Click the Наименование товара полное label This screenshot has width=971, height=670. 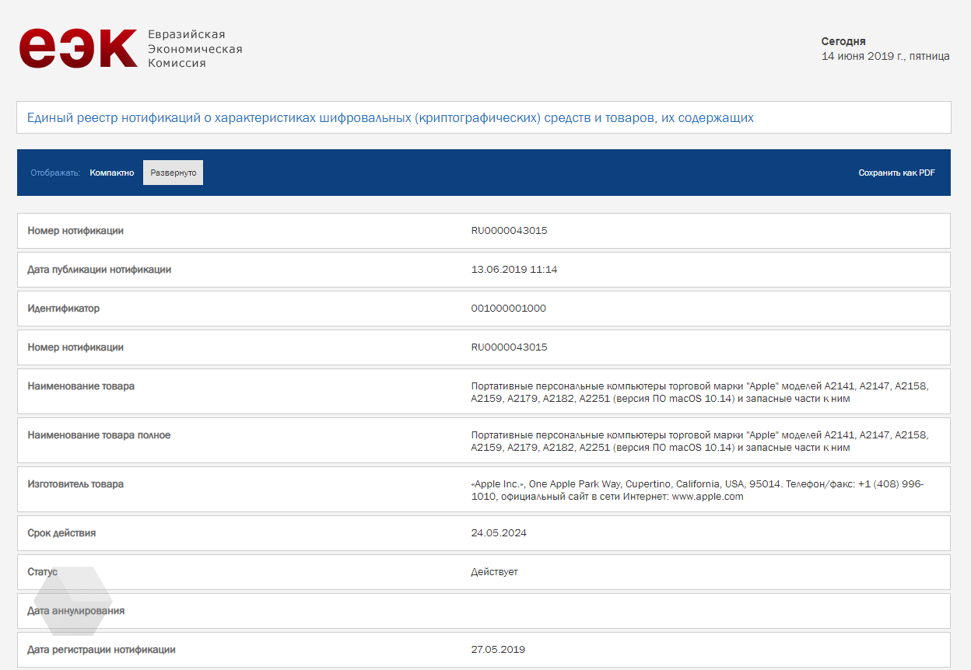point(99,435)
